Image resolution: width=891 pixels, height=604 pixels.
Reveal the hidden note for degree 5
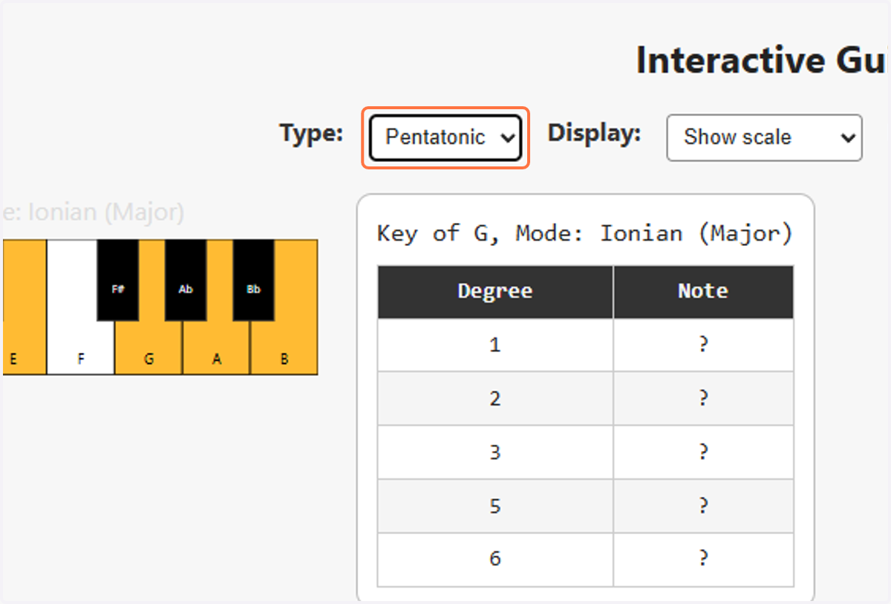(703, 506)
